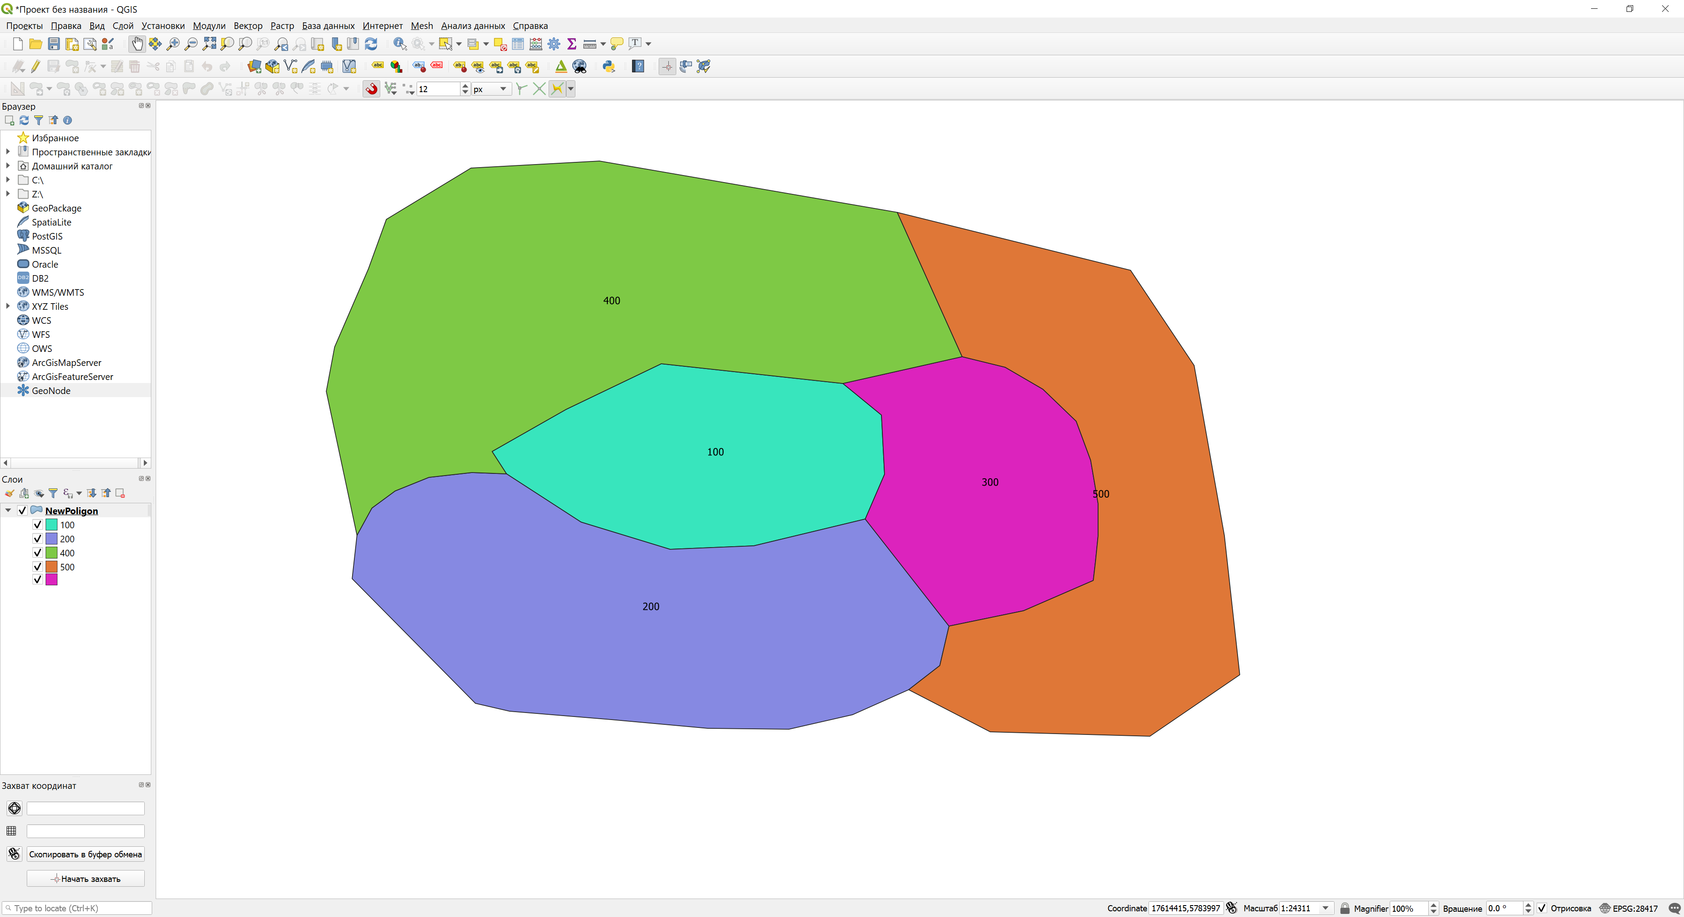Screen dimensions: 1684x917
Task: Uncheck the NewPoligon layer visibility checkbox
Action: (22, 510)
